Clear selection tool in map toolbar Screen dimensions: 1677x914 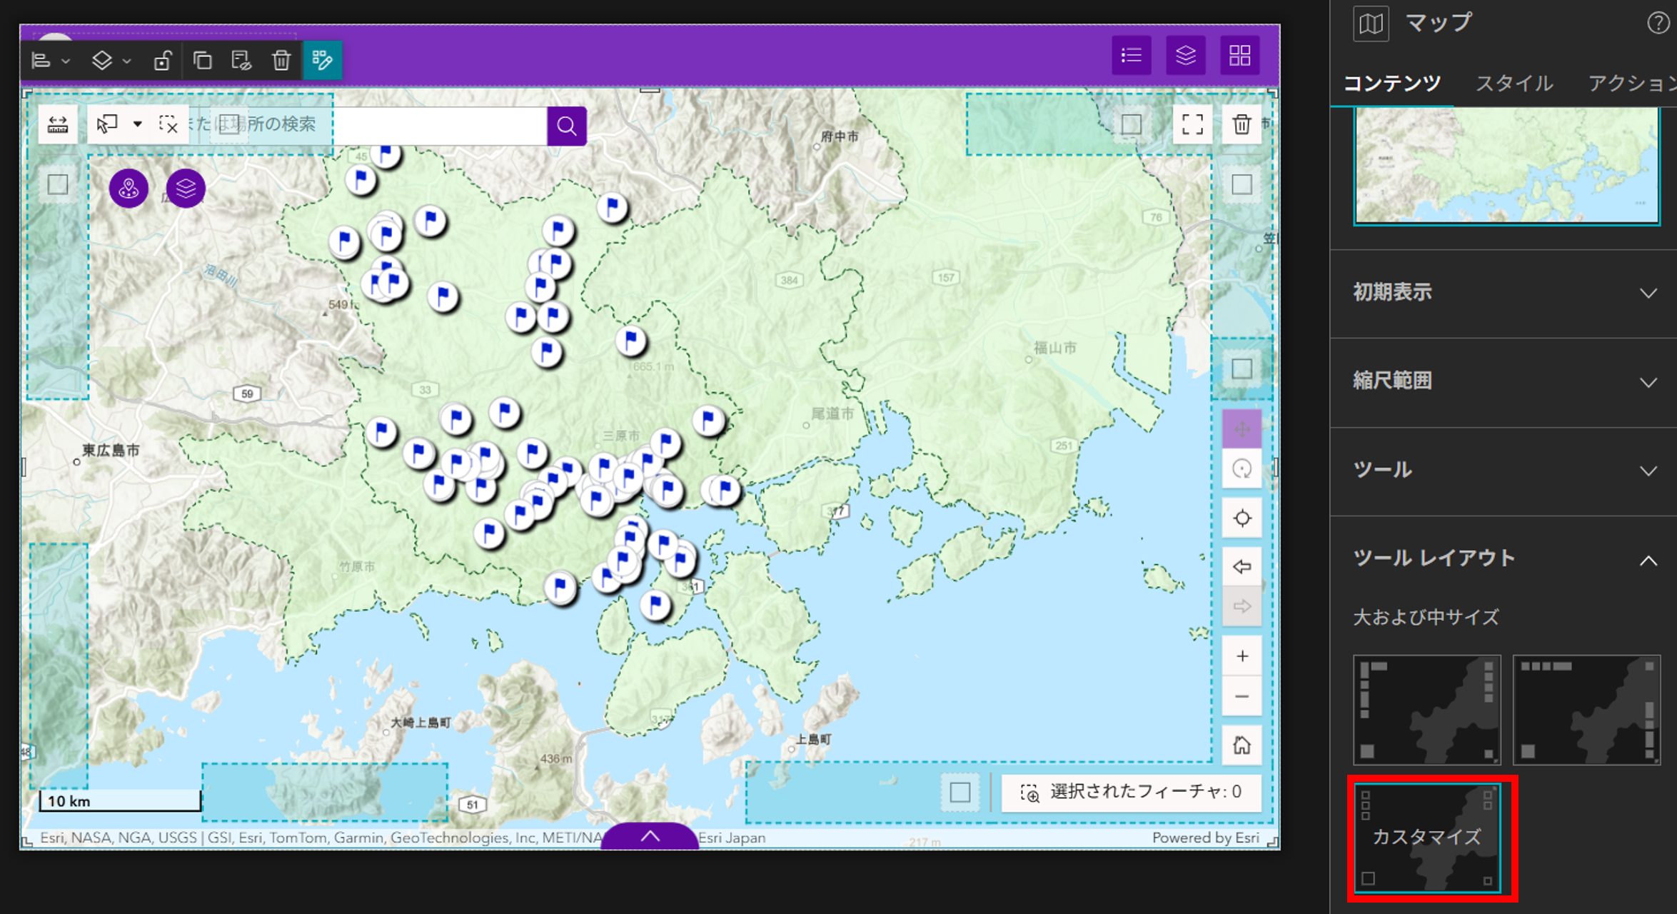pyautogui.click(x=168, y=125)
